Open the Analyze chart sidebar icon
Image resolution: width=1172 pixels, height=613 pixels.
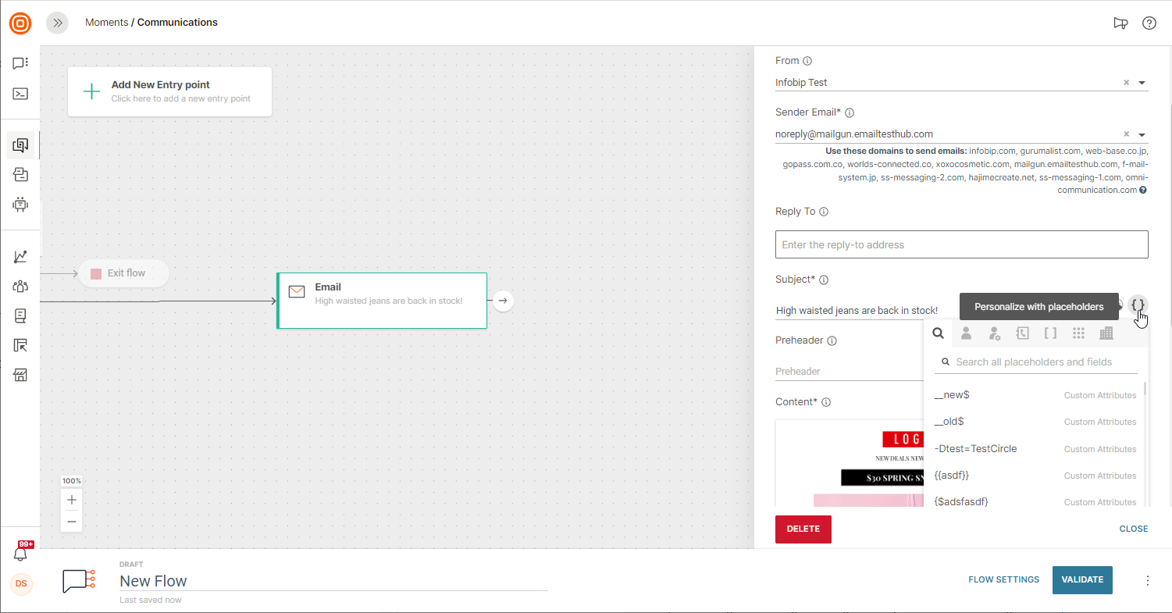coord(20,256)
